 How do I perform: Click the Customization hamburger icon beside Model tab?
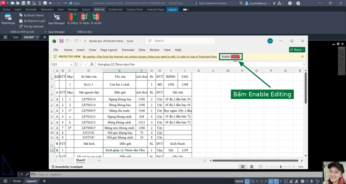coord(5,181)
